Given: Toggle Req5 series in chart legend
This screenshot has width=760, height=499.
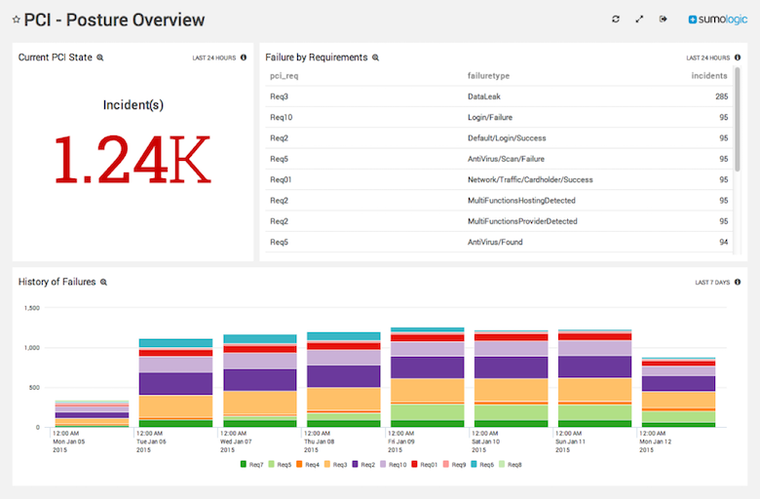Looking at the screenshot, I should (280, 465).
